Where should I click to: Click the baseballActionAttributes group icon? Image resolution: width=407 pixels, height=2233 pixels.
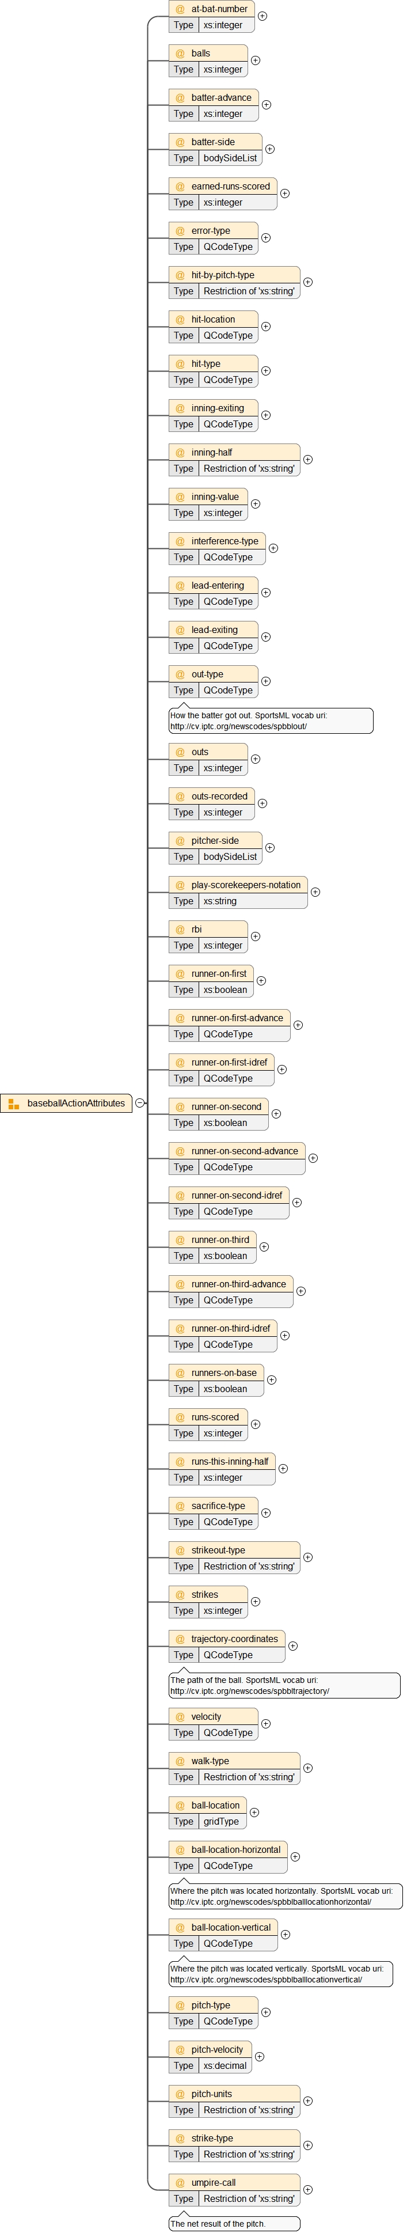(14, 1104)
